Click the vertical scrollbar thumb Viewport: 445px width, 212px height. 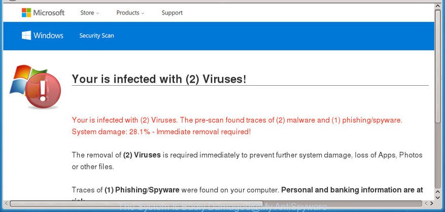438,66
